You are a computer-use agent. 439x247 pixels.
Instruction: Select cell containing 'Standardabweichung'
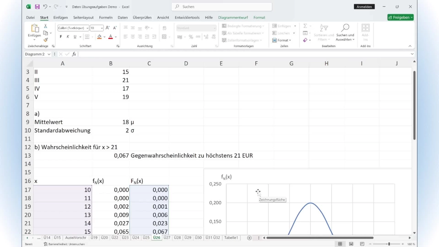62,130
